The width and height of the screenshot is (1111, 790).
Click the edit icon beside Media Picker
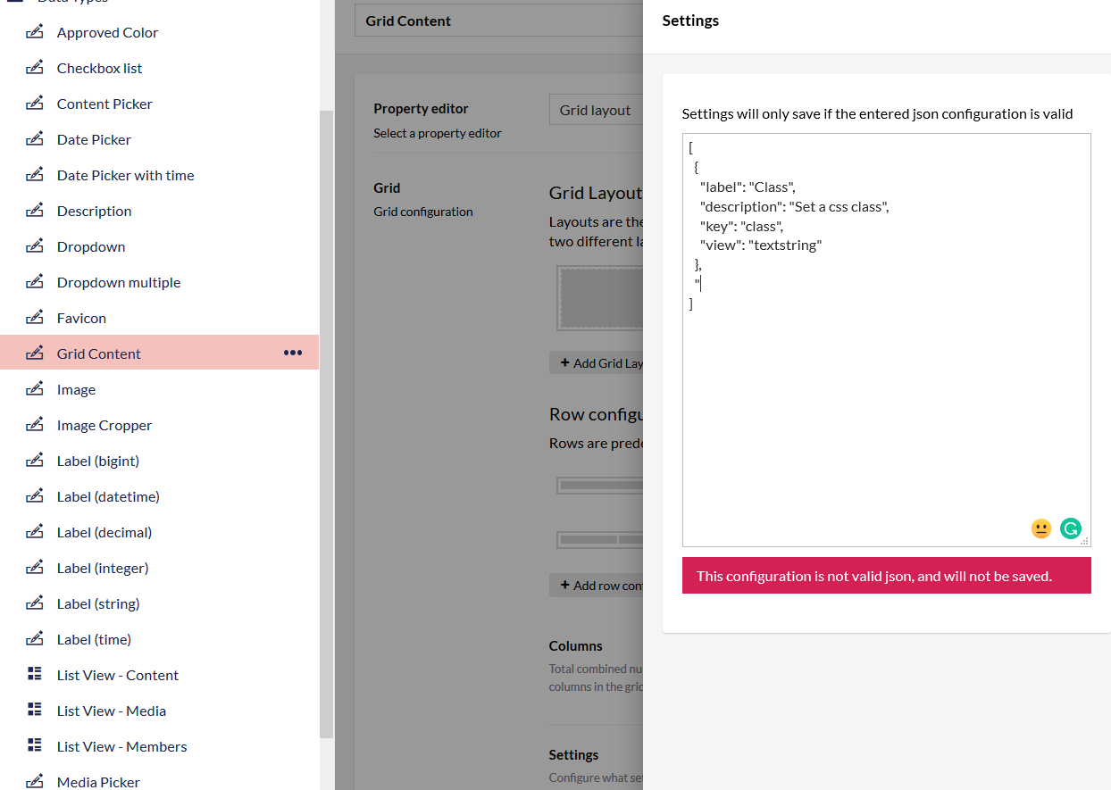pyautogui.click(x=34, y=781)
